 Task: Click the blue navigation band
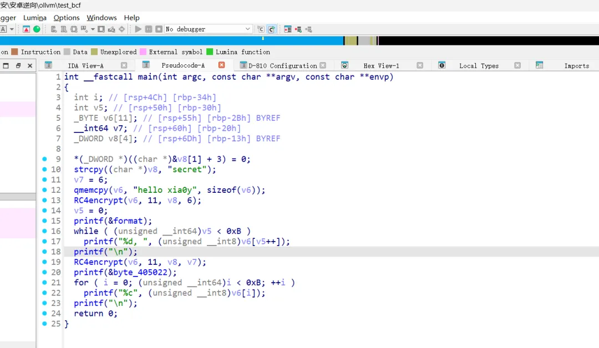click(x=171, y=40)
